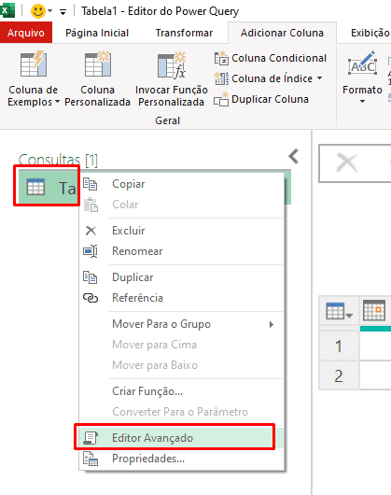Viewport: 391px width, 495px height.
Task: Click the Editor Avançado scroll icon
Action: click(91, 438)
